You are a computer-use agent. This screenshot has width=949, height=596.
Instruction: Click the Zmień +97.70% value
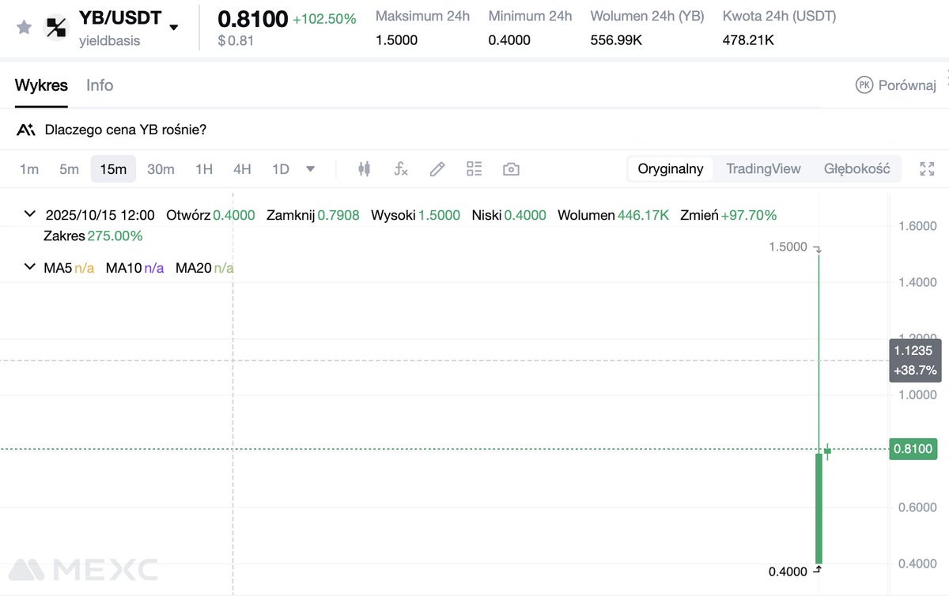(x=748, y=215)
